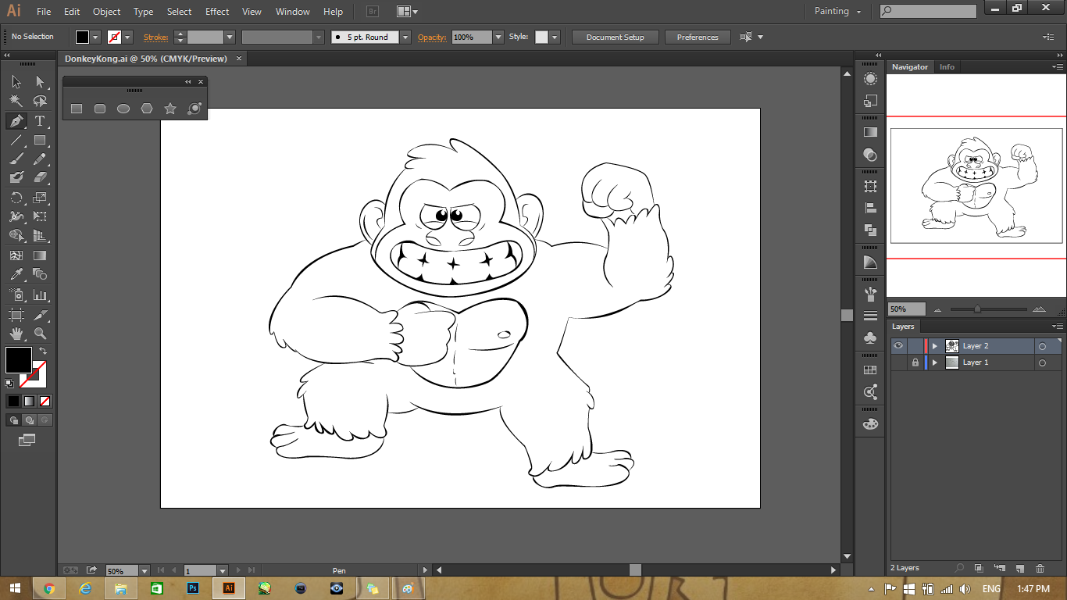Choose the Flare tool in floating panel
Image resolution: width=1067 pixels, height=600 pixels.
[x=194, y=109]
